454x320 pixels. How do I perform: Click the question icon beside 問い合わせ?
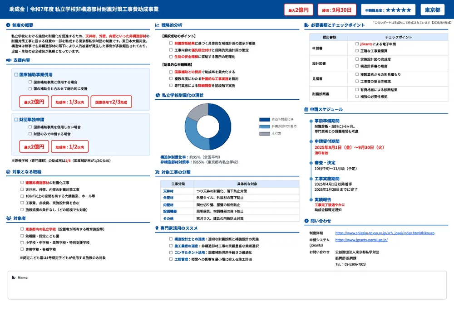306,221
